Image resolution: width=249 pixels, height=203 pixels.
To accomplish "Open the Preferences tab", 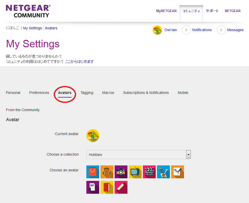I will pyautogui.click(x=39, y=93).
